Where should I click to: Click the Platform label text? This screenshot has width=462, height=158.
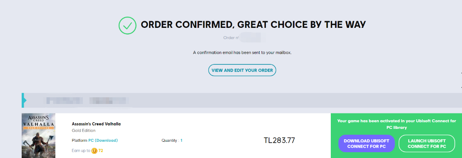tap(80, 141)
